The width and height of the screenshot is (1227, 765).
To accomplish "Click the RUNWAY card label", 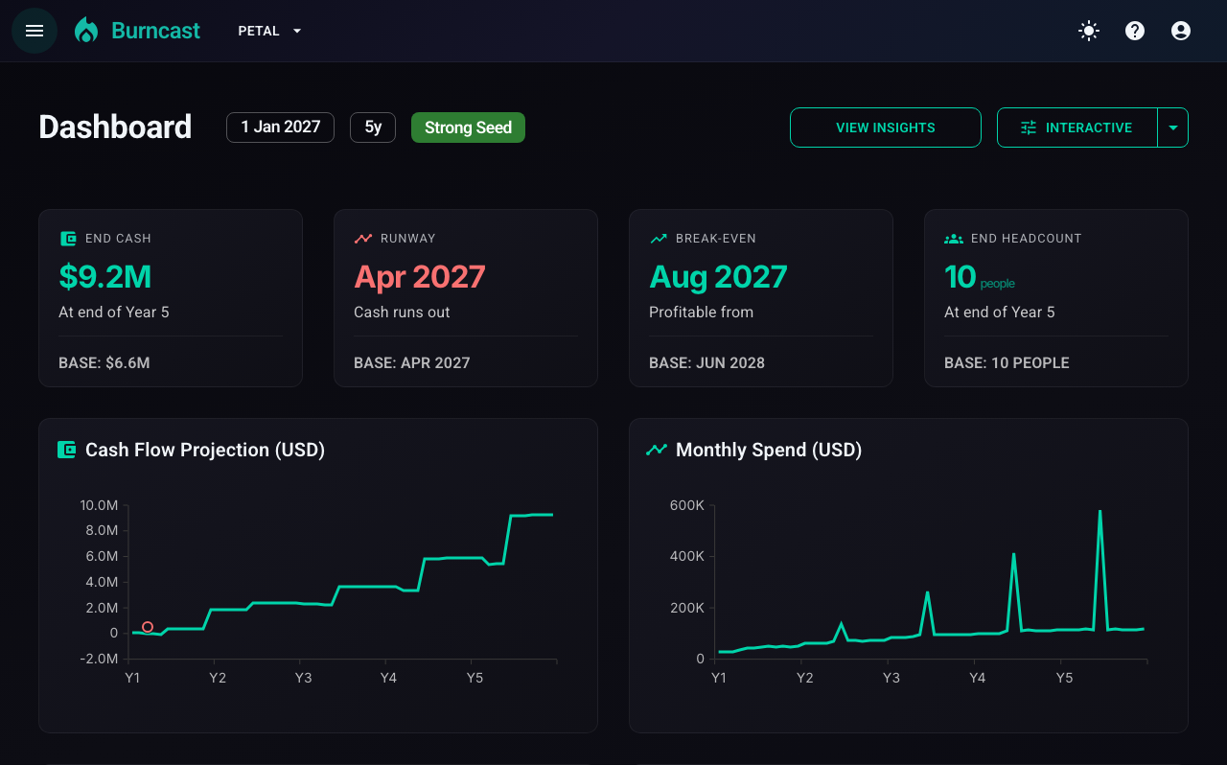I will click(408, 239).
